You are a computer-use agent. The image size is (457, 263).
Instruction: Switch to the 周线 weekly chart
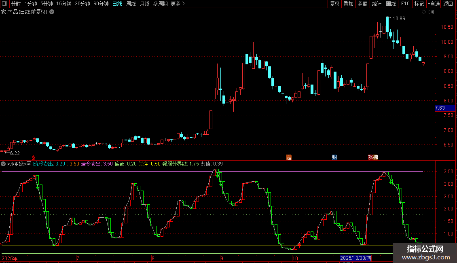131,4
